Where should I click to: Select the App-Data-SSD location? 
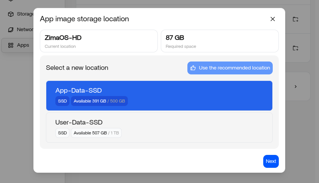coord(159,96)
